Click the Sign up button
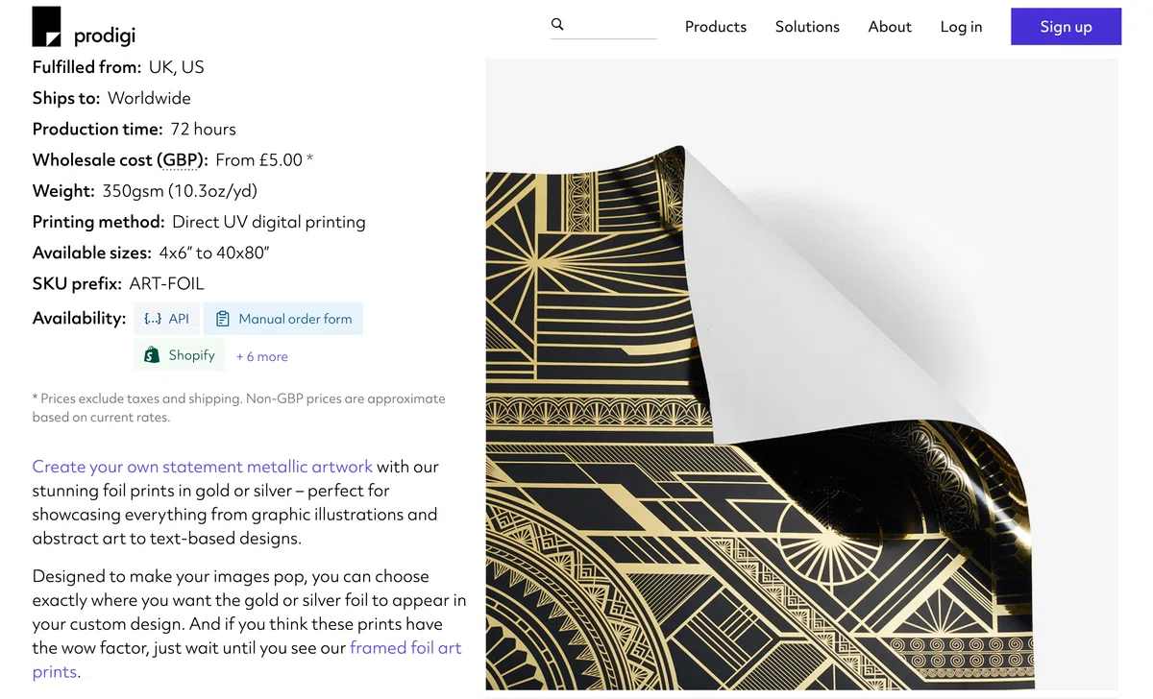1153x699 pixels. 1066,27
